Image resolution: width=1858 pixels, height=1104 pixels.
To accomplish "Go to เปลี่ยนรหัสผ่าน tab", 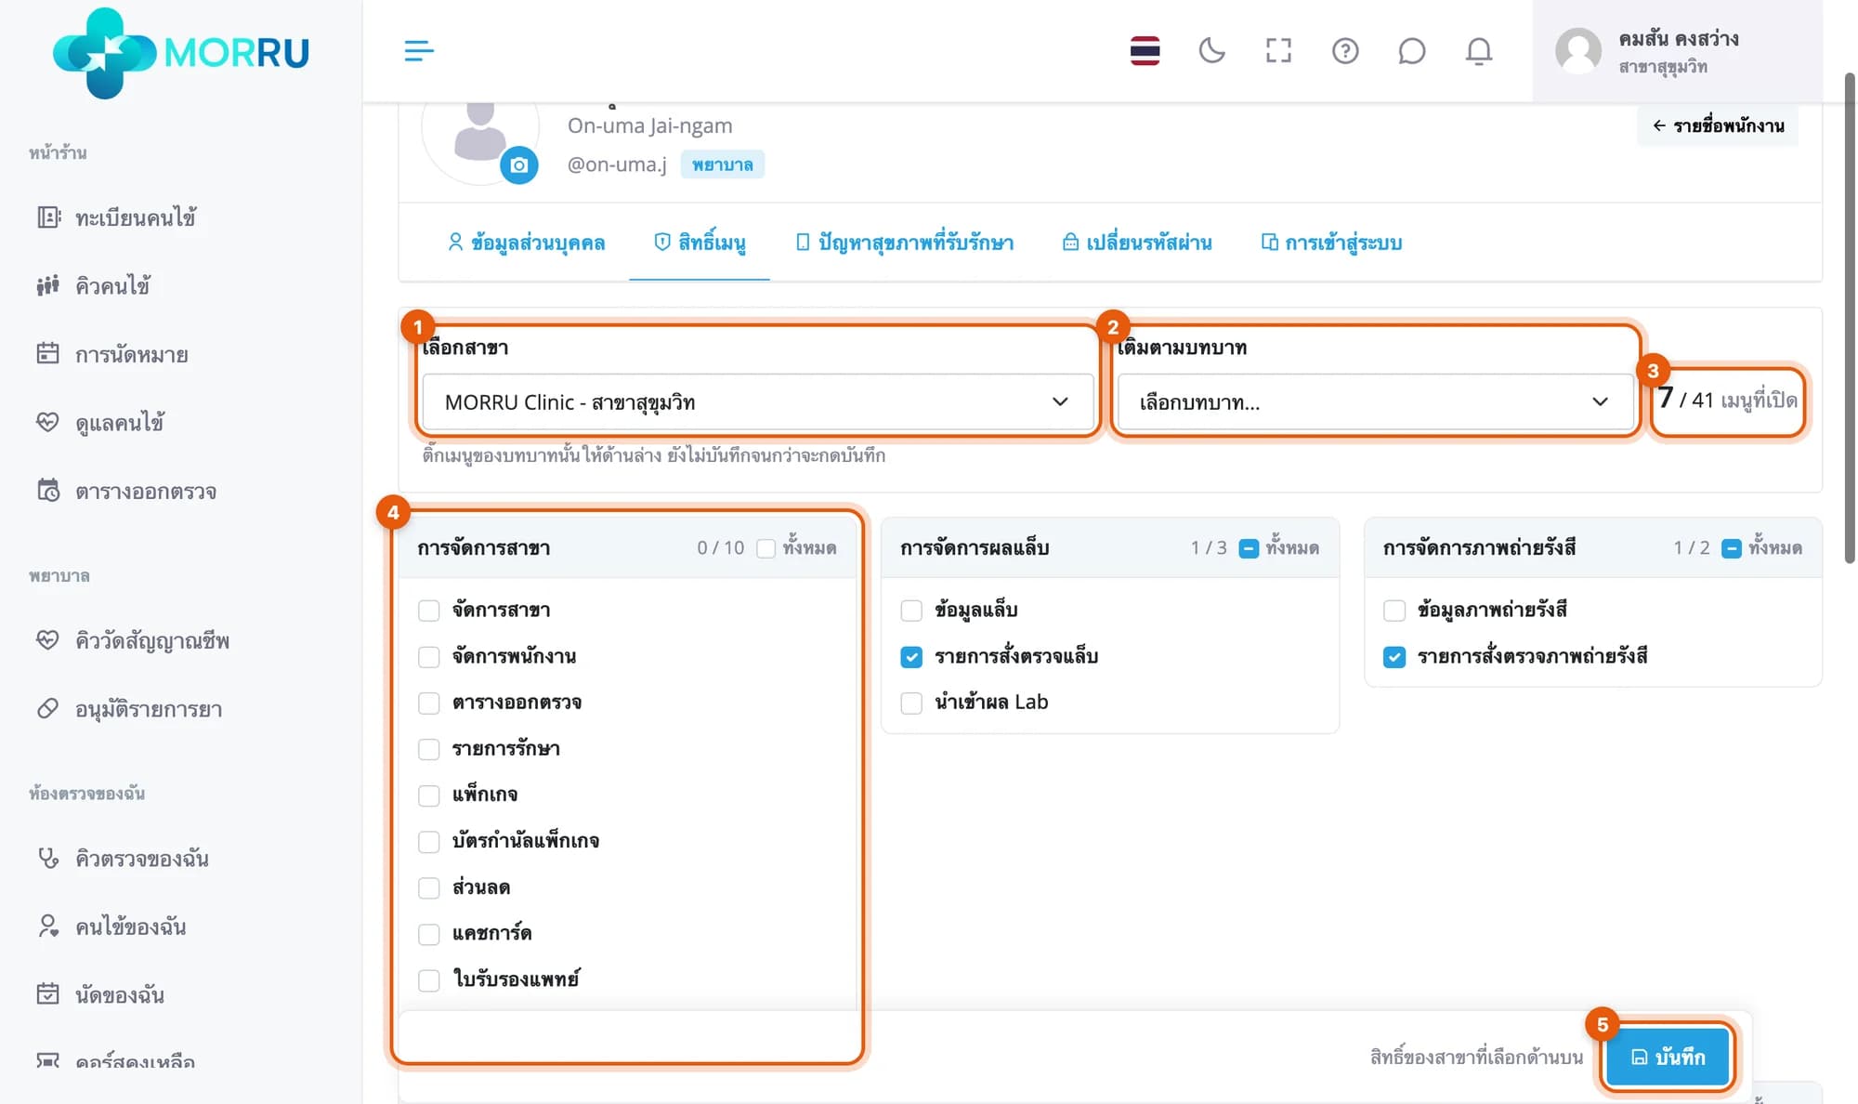I will click(x=1137, y=243).
